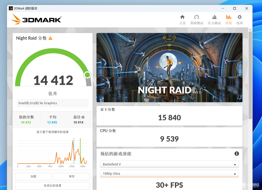Image resolution: width=262 pixels, height=190 pixels.
Task: Click the best score 16 014
Action: pyautogui.click(x=78, y=122)
